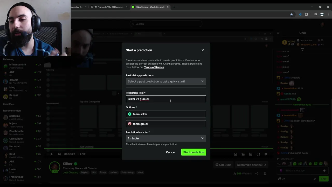Open Deepak channel in Following list
The width and height of the screenshot is (332, 187).
[22, 97]
